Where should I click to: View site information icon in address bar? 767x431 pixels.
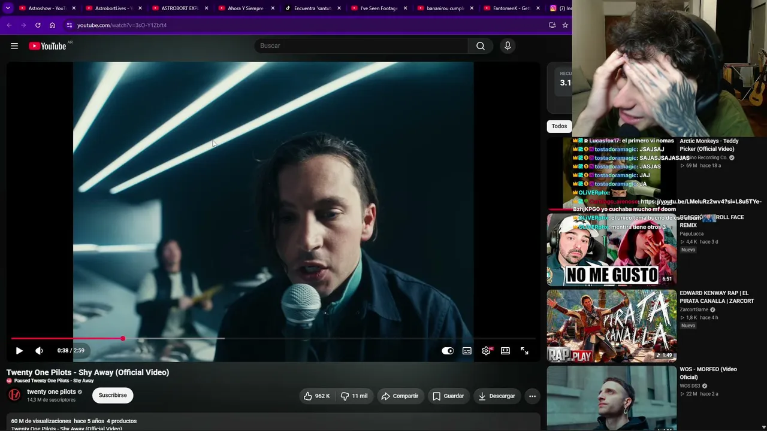coord(70,25)
